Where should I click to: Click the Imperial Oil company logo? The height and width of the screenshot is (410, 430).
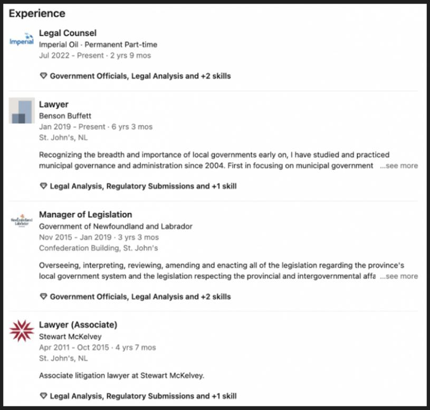tap(22, 40)
